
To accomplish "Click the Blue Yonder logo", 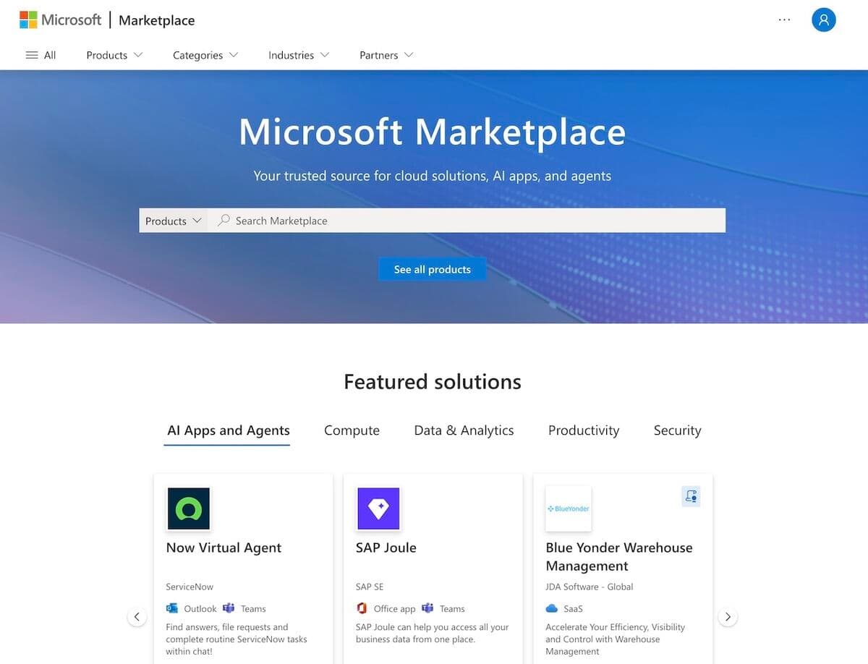I will (568, 508).
